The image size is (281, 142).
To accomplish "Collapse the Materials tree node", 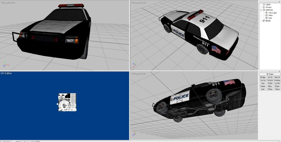I will pos(261,10).
